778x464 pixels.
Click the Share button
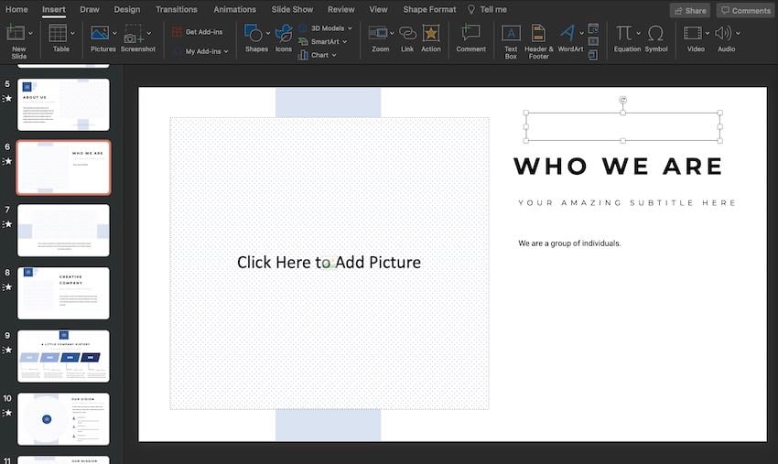pos(689,10)
